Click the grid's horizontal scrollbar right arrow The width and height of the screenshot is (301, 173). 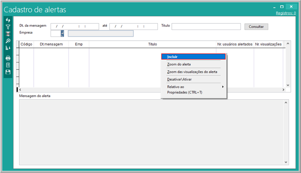click(x=283, y=89)
